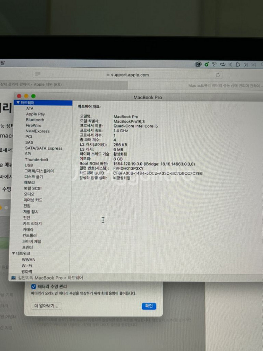
Task: Select 프린터 in the sidebar
Action: click(27, 247)
